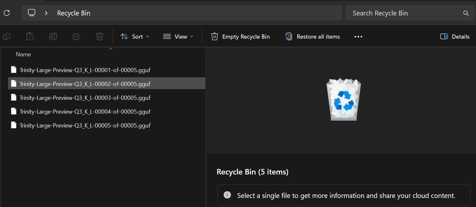Select the 00001-of-00005 gguf file
The height and width of the screenshot is (207, 476).
coord(85,70)
